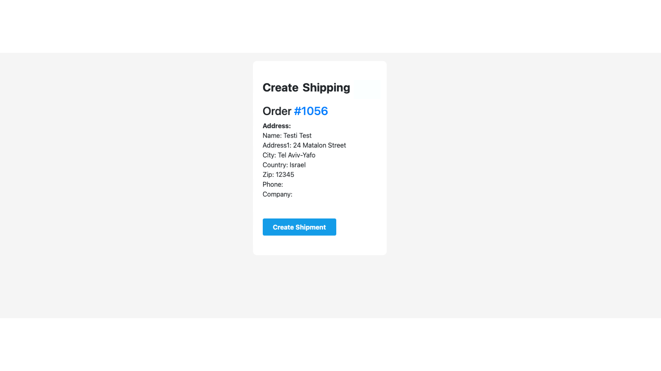Click the faint box beside Create Shipping heading
661x371 pixels.
[x=366, y=88]
